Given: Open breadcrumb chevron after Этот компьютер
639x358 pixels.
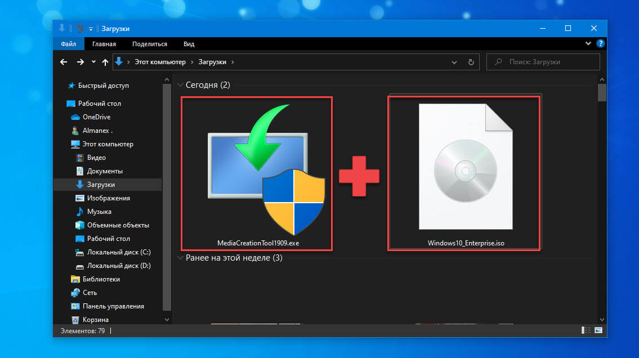Looking at the screenshot, I should tap(192, 62).
